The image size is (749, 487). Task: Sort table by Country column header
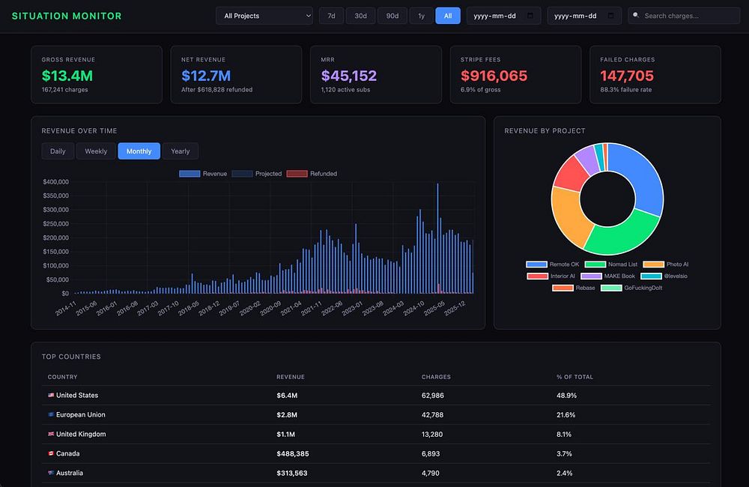tap(63, 377)
